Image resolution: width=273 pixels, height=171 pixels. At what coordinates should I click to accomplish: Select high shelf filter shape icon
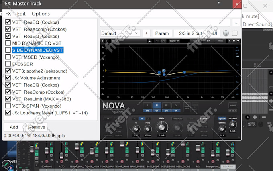148,118
